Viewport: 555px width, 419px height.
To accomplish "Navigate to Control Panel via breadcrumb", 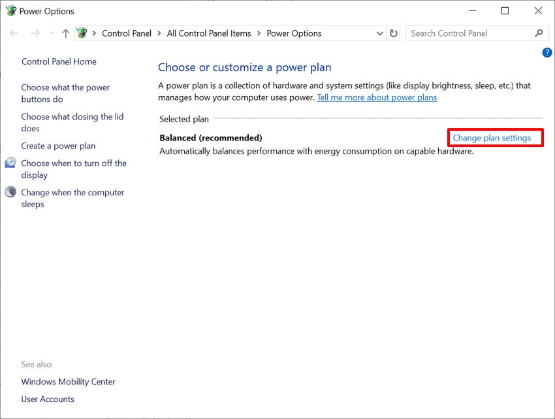I will (x=127, y=33).
